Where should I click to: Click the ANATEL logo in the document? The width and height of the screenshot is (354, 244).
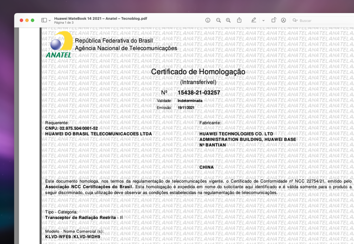[59, 45]
